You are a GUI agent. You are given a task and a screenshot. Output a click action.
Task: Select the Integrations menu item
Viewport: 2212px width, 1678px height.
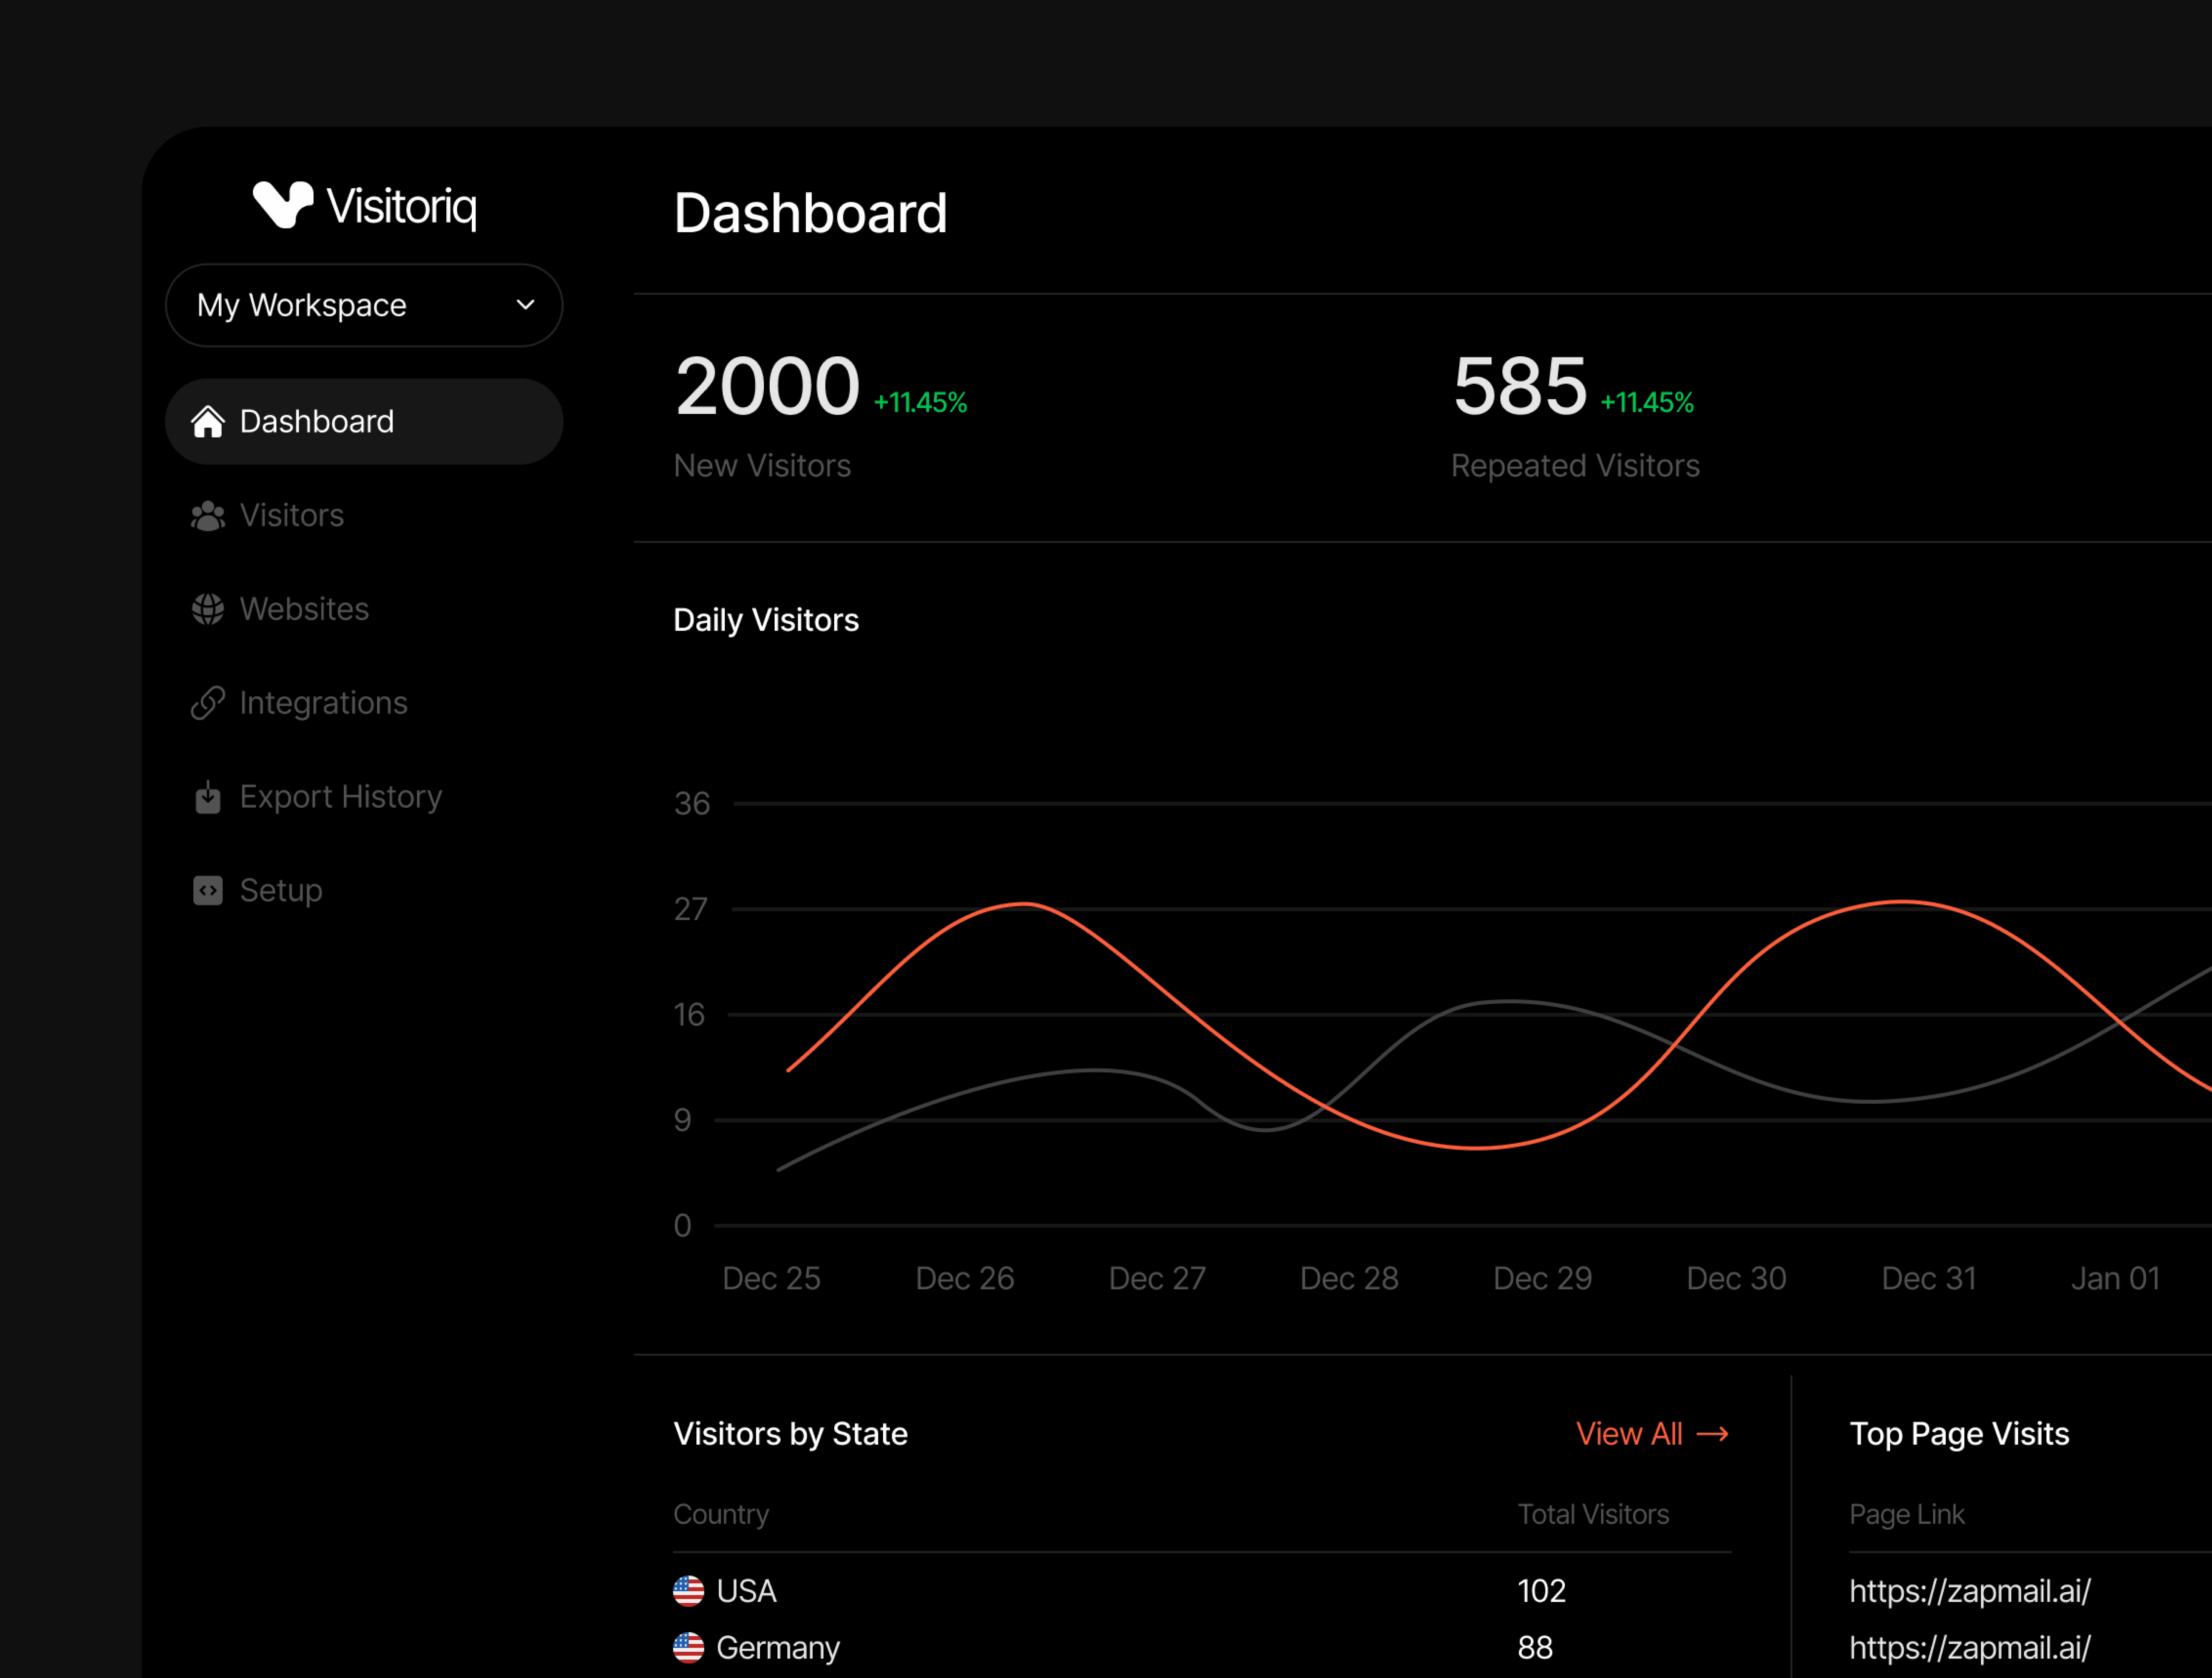(323, 703)
